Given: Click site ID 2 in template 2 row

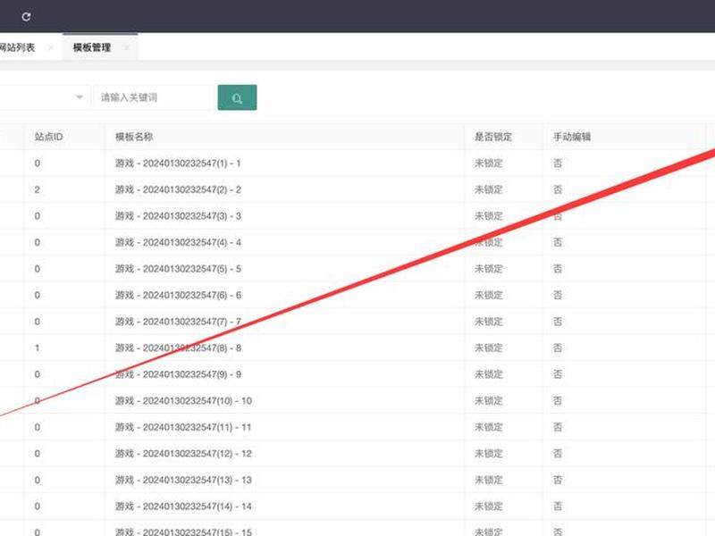Looking at the screenshot, I should point(37,189).
